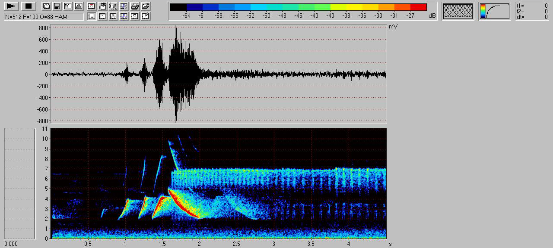This screenshot has width=553, height=248.
Task: Click the red swatch on the dB color scale
Action: [x=418, y=7]
